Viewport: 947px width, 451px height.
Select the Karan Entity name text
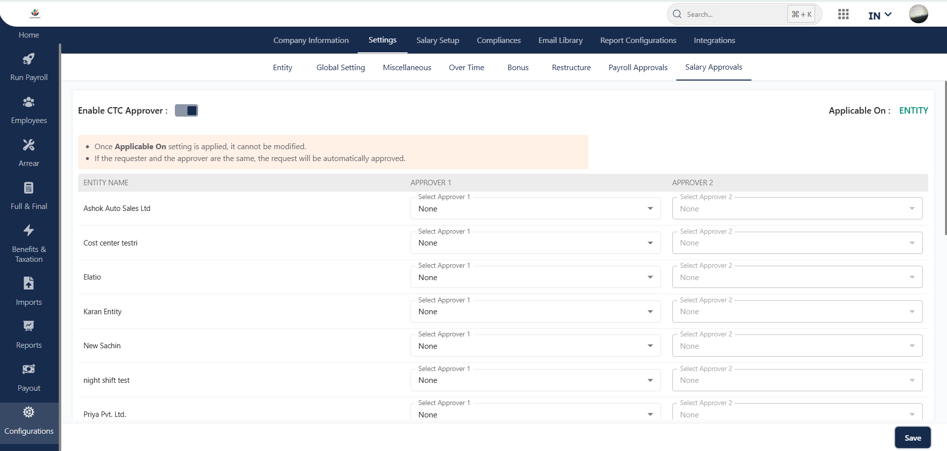(x=102, y=312)
